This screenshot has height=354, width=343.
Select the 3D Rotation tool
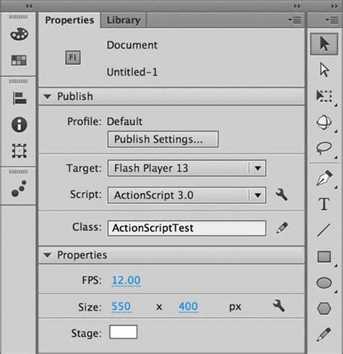tap(324, 122)
